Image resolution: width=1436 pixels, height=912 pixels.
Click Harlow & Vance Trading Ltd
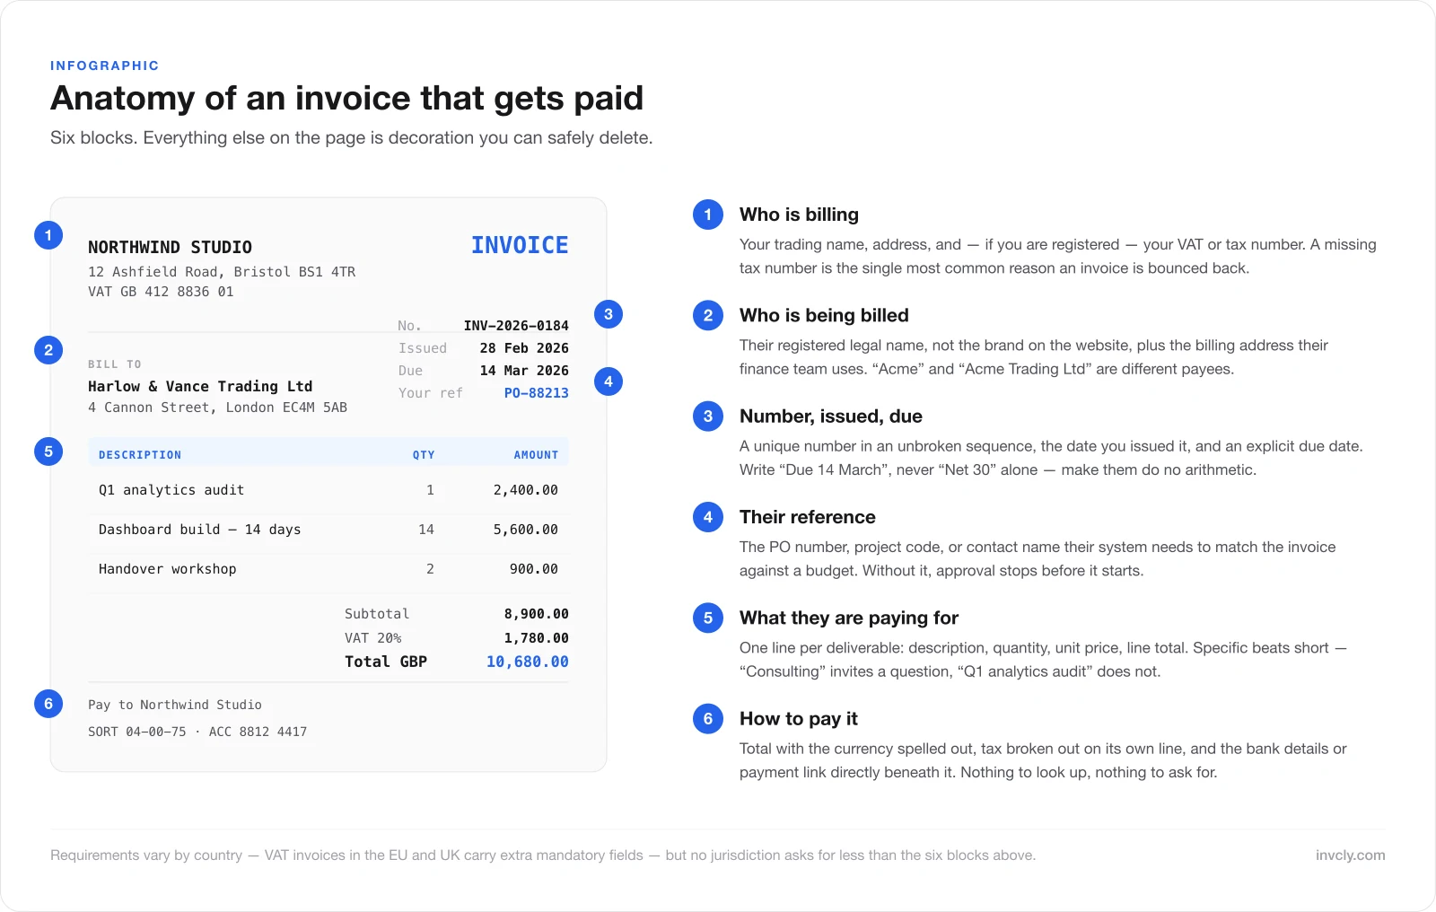(200, 386)
